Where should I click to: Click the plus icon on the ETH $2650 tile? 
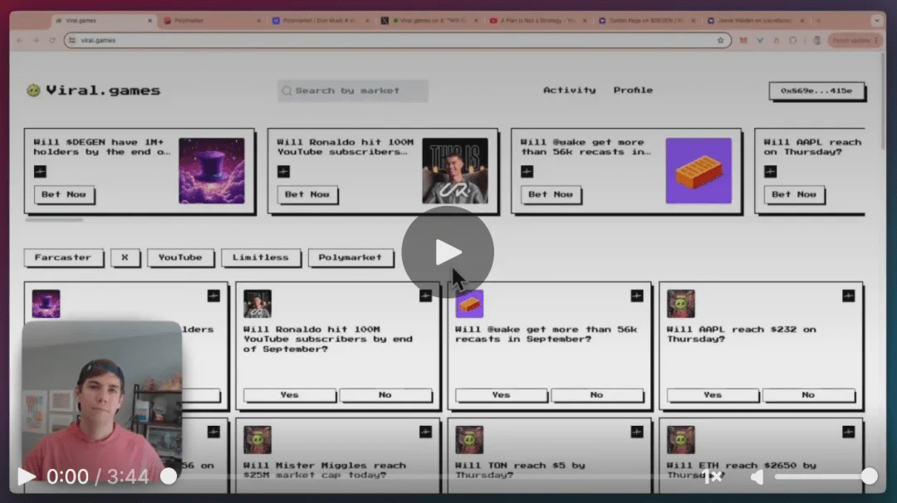pos(848,432)
